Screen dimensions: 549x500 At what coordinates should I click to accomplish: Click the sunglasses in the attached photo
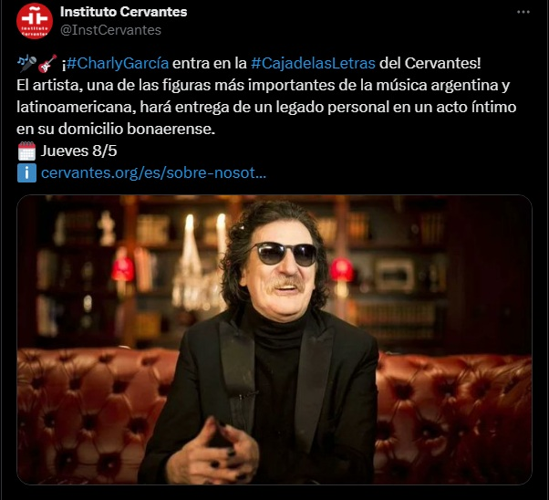(285, 254)
